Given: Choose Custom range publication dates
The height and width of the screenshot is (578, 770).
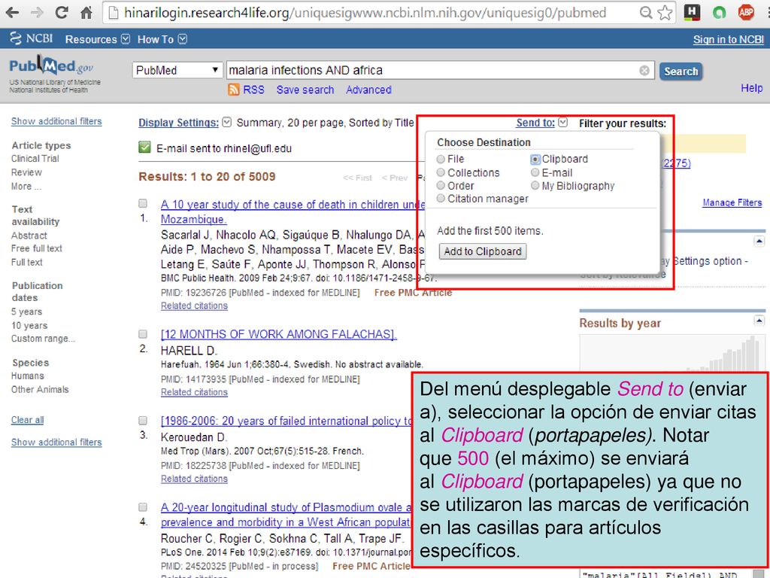Looking at the screenshot, I should pyautogui.click(x=43, y=339).
